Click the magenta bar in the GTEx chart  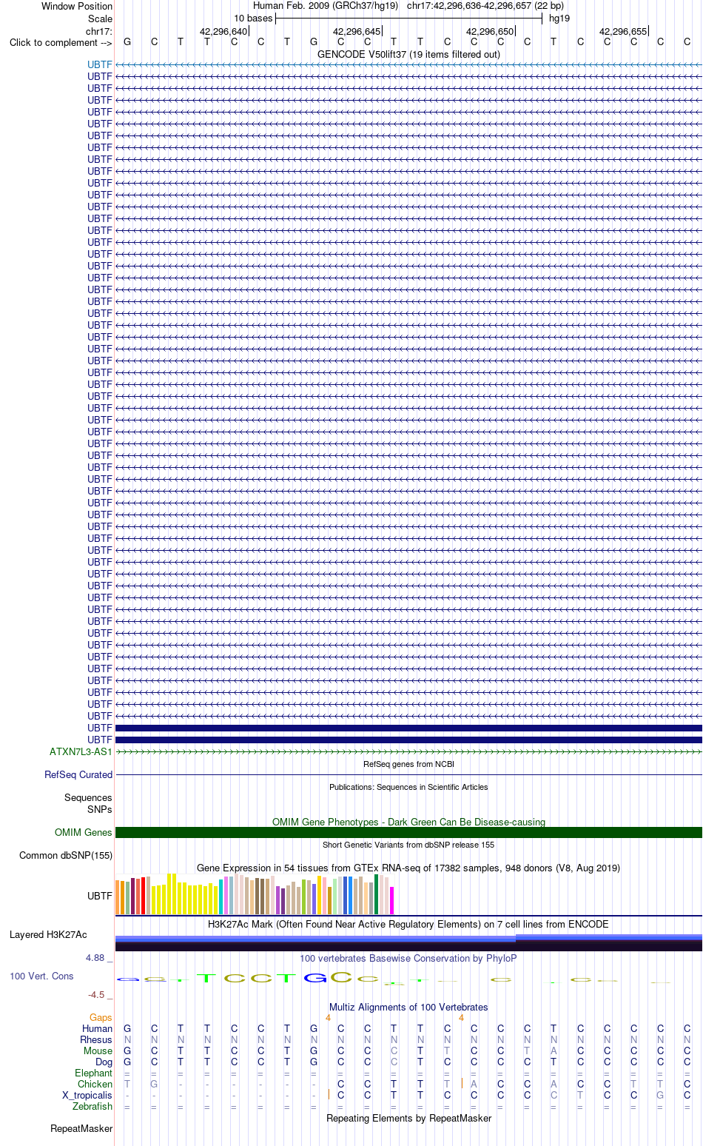click(391, 900)
